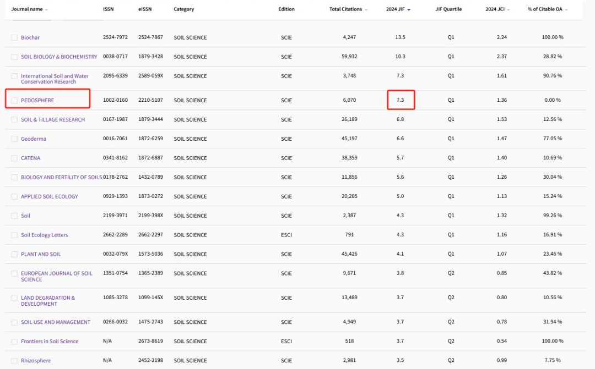The width and height of the screenshot is (595, 369).
Task: Enable checkbox for CATENA journal
Action: tap(14, 158)
